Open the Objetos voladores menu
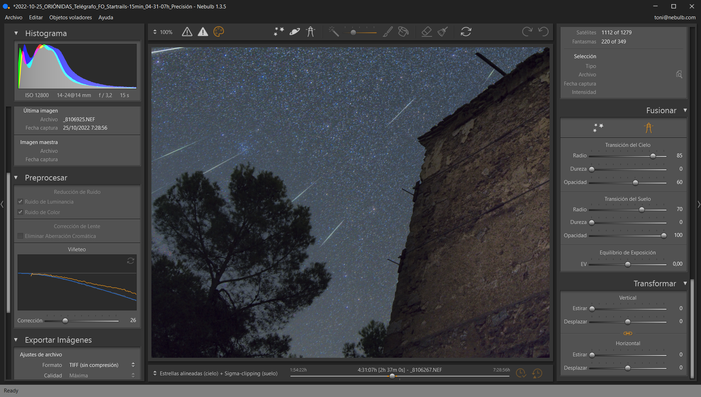This screenshot has height=397, width=701. click(x=70, y=17)
